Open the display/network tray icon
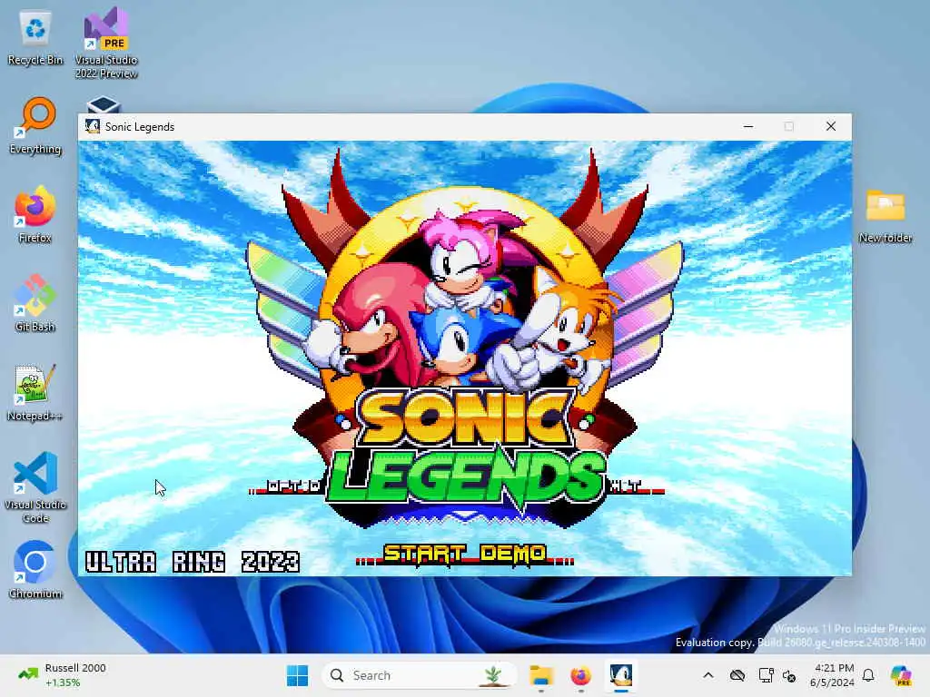The width and height of the screenshot is (930, 697). [766, 675]
